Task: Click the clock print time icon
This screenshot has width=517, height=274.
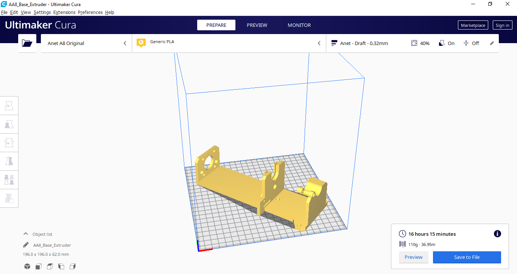Action: pyautogui.click(x=403, y=234)
